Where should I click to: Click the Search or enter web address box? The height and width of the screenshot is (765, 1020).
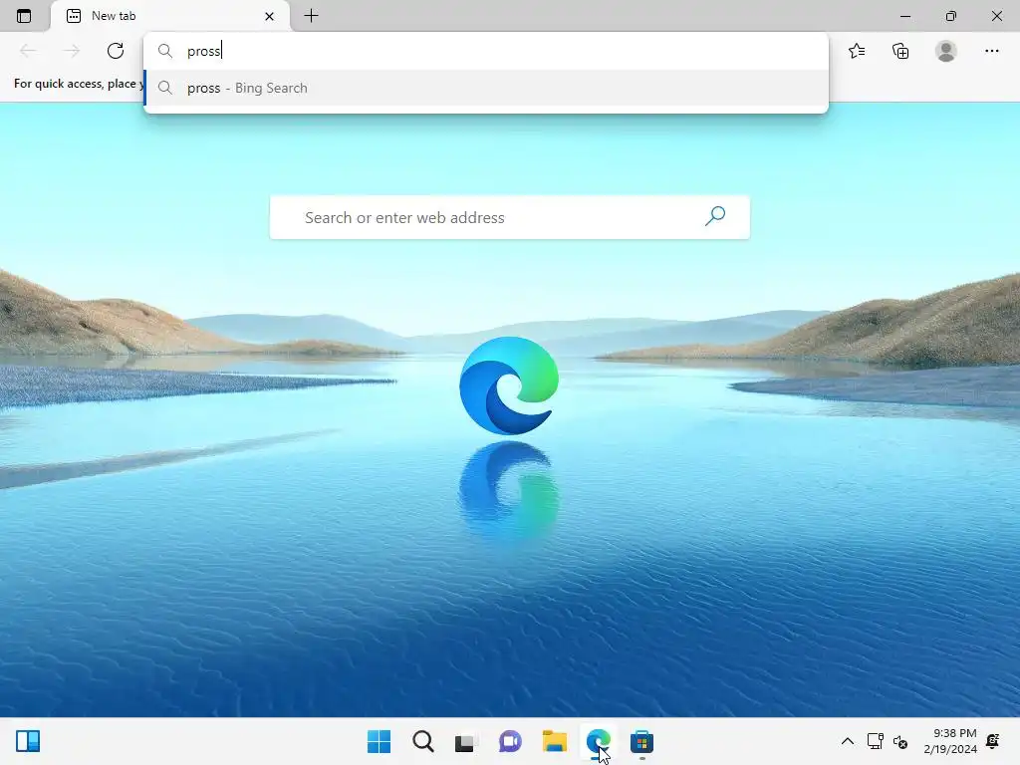click(509, 217)
